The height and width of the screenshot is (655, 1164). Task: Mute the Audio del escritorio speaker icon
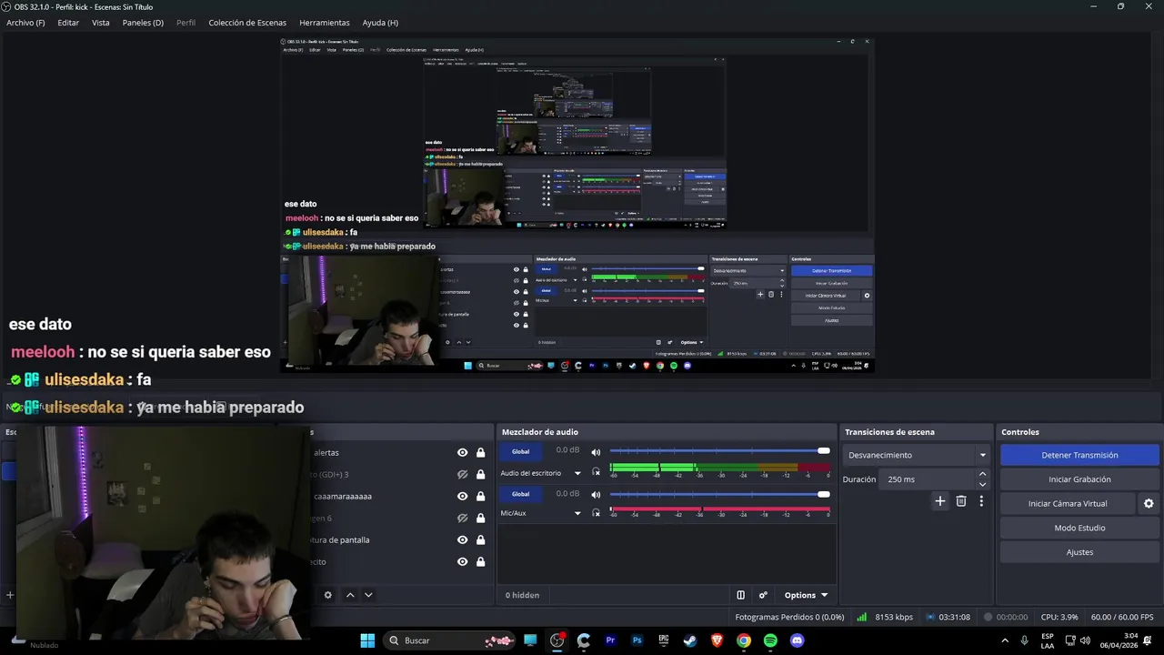click(596, 452)
